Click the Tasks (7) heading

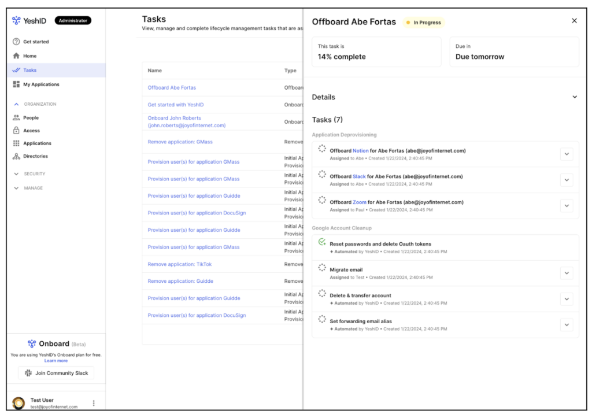(x=327, y=120)
